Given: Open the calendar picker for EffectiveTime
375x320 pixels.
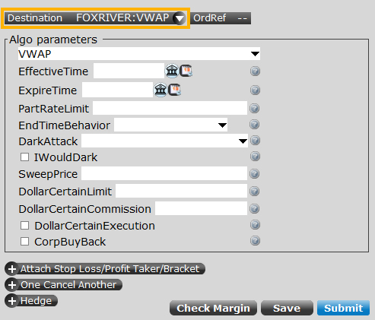Looking at the screenshot, I should tap(186, 71).
